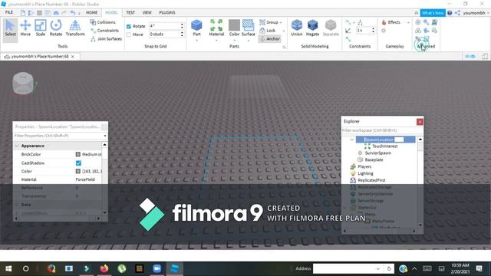
Task: Open the FILE menu
Action: [x=9, y=12]
